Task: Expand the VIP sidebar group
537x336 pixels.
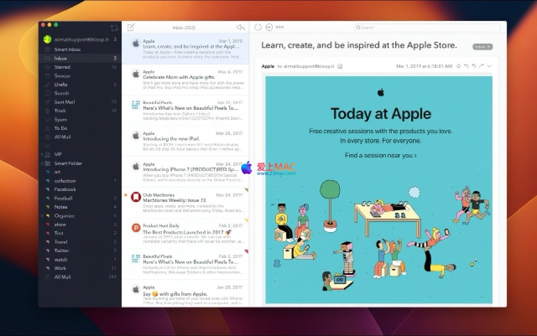Action: point(42,154)
